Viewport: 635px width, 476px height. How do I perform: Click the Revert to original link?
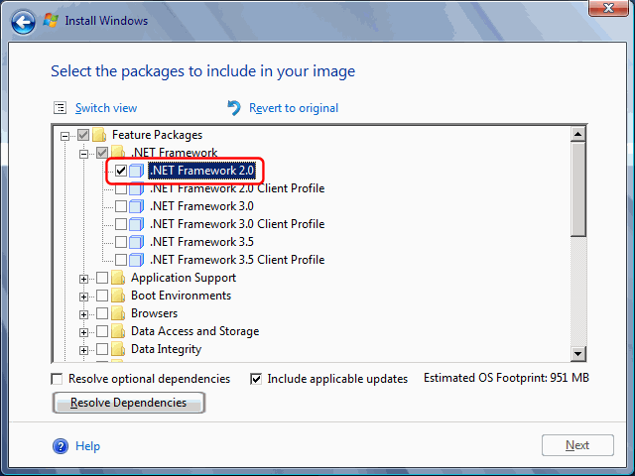click(294, 108)
